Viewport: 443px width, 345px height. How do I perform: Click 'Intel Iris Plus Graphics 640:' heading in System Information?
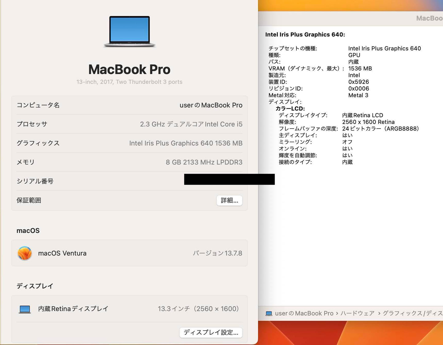[x=305, y=35]
